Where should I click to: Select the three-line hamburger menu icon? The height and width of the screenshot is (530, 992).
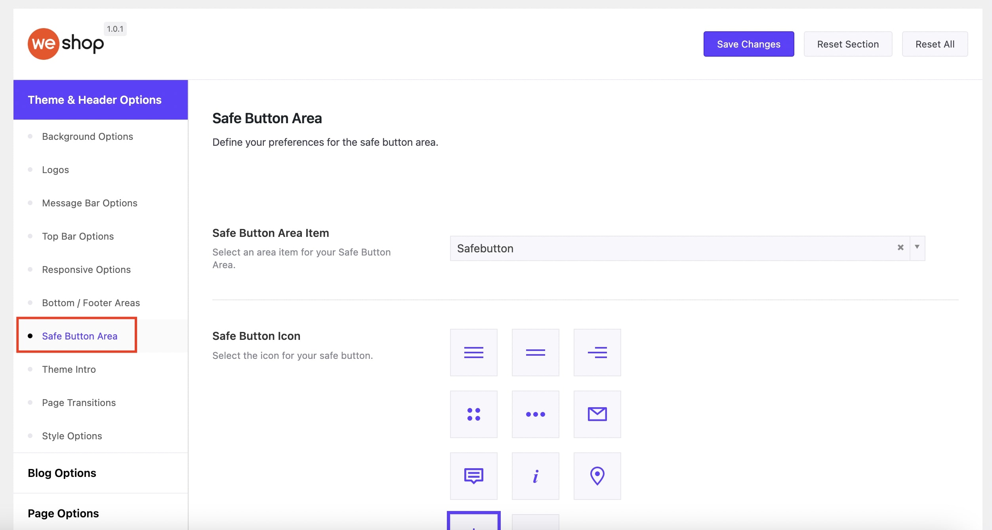click(x=473, y=352)
